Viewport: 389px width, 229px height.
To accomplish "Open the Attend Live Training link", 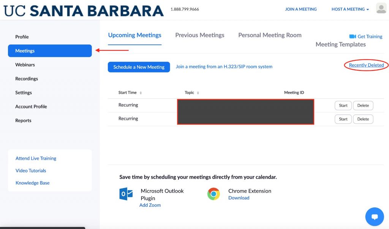I will pos(36,158).
